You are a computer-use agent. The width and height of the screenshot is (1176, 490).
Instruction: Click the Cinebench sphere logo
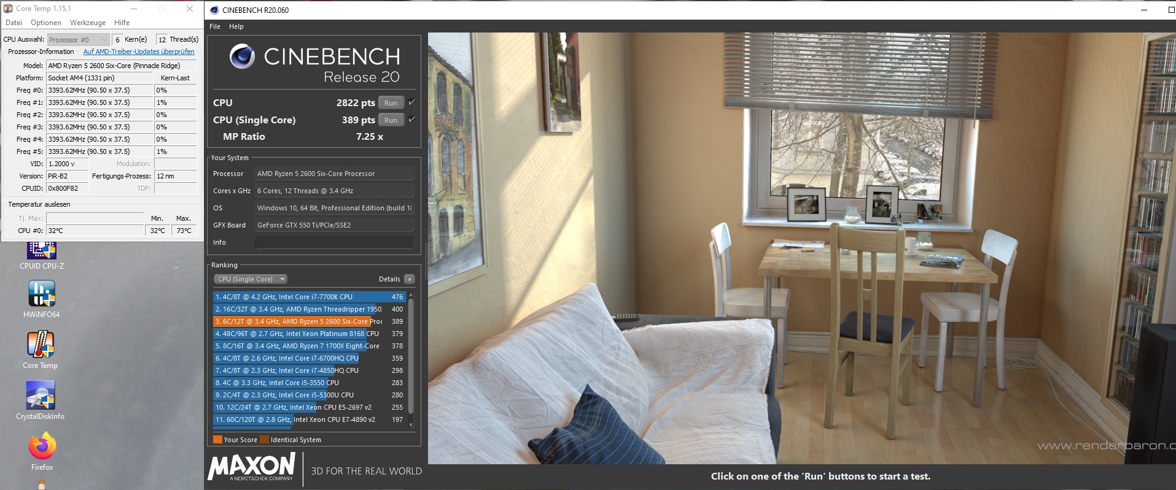[242, 56]
